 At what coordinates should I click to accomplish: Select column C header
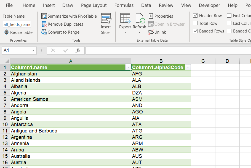(203, 61)
